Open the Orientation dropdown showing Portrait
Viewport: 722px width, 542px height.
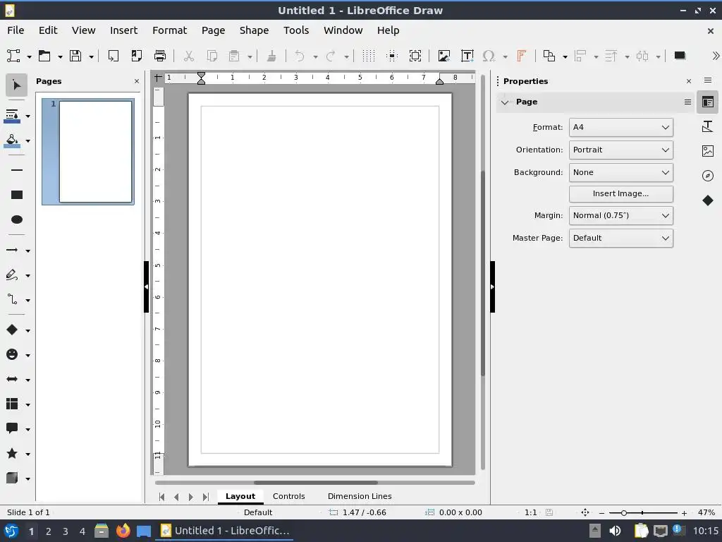coord(620,150)
